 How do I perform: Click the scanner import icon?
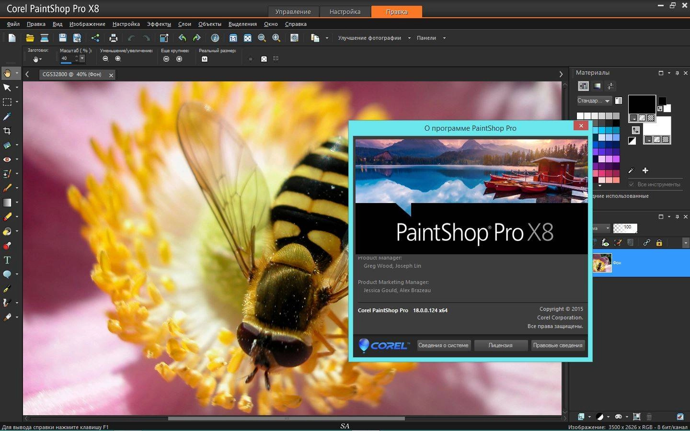[45, 38]
